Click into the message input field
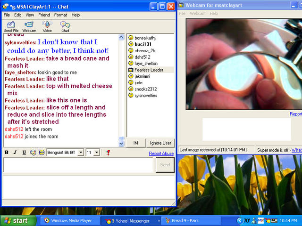Screen dimensions: 302x226 (78, 165)
